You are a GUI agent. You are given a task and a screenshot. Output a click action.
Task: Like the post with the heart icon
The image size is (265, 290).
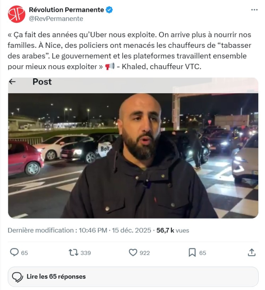pos(133,252)
